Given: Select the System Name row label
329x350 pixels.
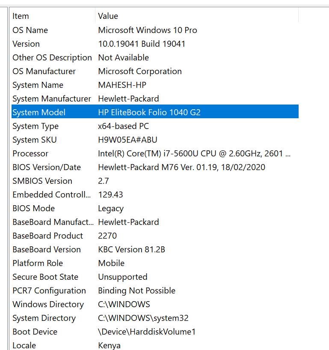Looking at the screenshot, I should click(x=38, y=85).
